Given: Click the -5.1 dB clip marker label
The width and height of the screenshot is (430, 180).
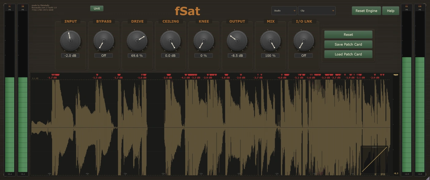Looking at the screenshot, I should [299, 78].
